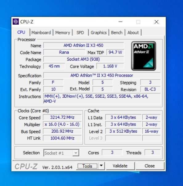Click the Code Name value Rana
Screen dimensions: 183x186
[64, 52]
